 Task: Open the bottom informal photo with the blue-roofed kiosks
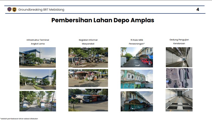[x=88, y=100]
